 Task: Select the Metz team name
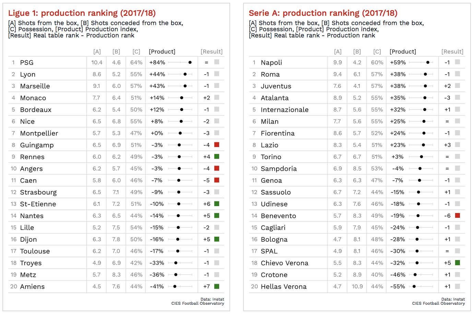click(28, 275)
